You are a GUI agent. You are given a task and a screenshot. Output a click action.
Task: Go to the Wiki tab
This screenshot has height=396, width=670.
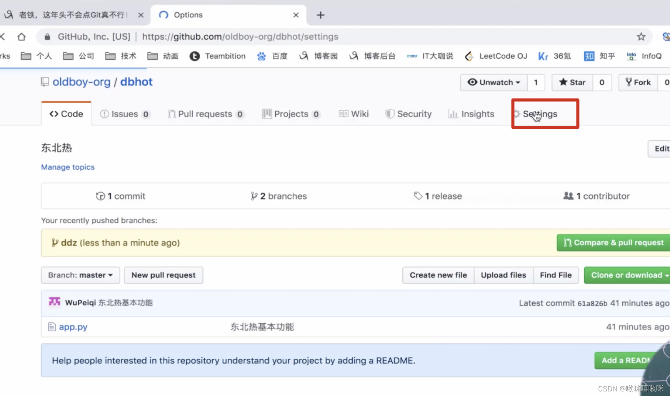tap(354, 114)
